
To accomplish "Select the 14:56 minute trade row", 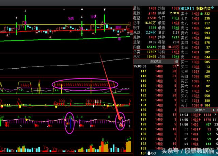I will [x=199, y=125].
